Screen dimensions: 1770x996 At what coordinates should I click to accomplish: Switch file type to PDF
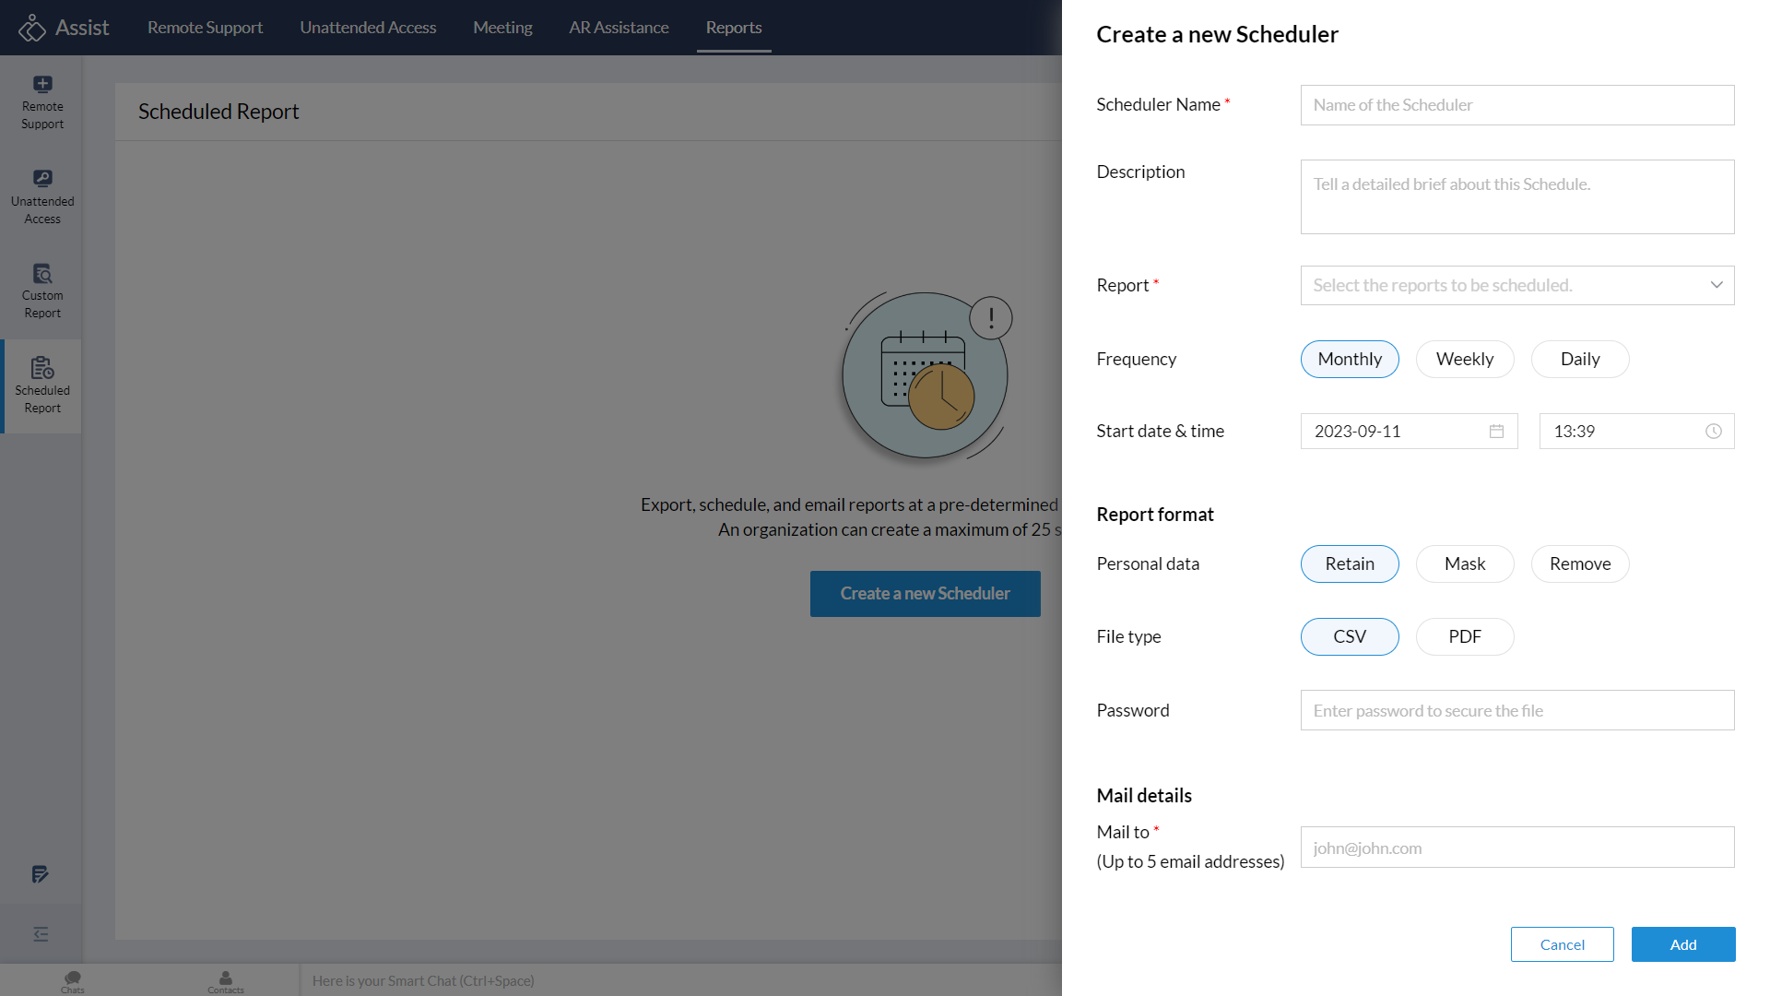coord(1465,636)
